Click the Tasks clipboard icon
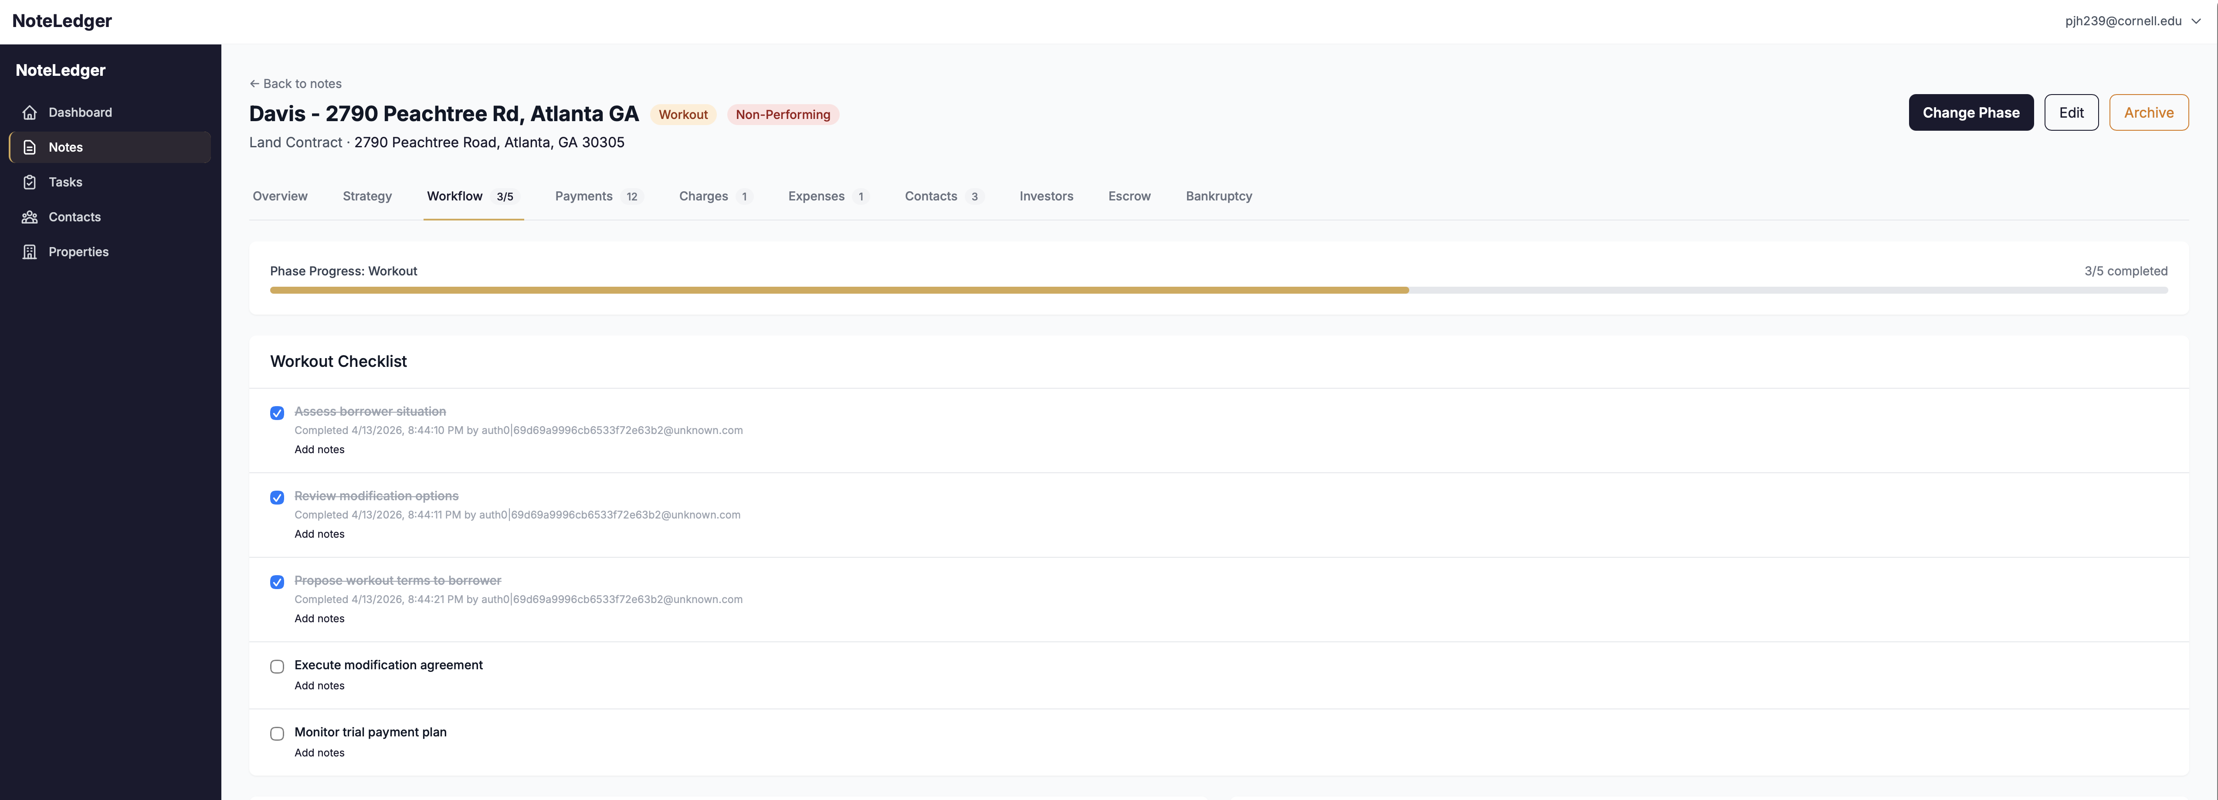This screenshot has height=800, width=2218. click(x=30, y=183)
